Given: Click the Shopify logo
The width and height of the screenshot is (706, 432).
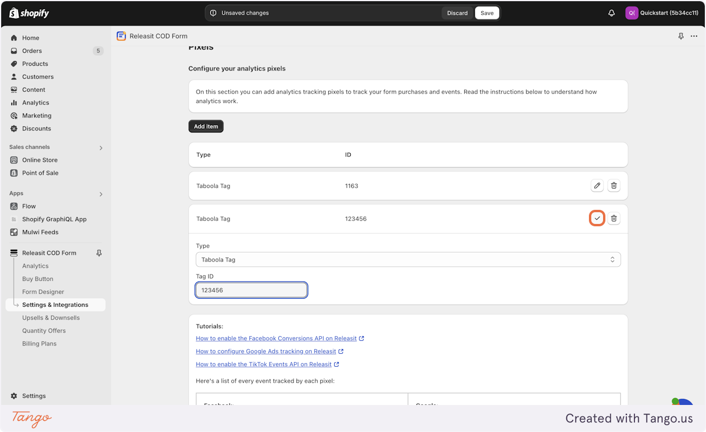Looking at the screenshot, I should [x=29, y=13].
